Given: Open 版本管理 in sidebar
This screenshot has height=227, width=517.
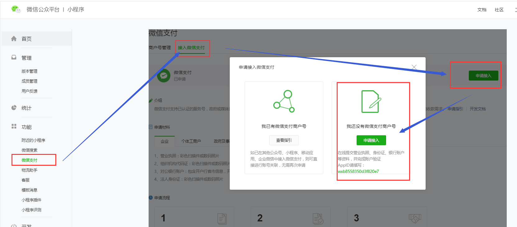Looking at the screenshot, I should pos(30,71).
